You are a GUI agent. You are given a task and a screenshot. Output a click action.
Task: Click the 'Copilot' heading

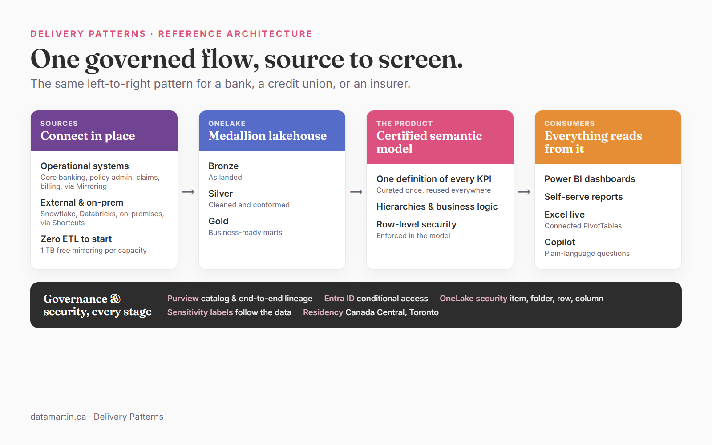click(560, 242)
